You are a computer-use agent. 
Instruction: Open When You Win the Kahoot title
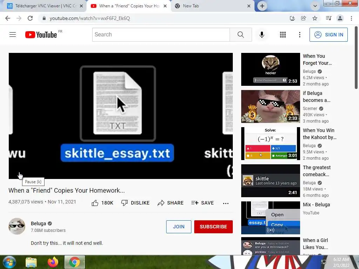(319, 134)
